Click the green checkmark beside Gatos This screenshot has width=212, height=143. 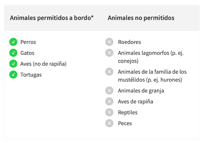pos(13,53)
